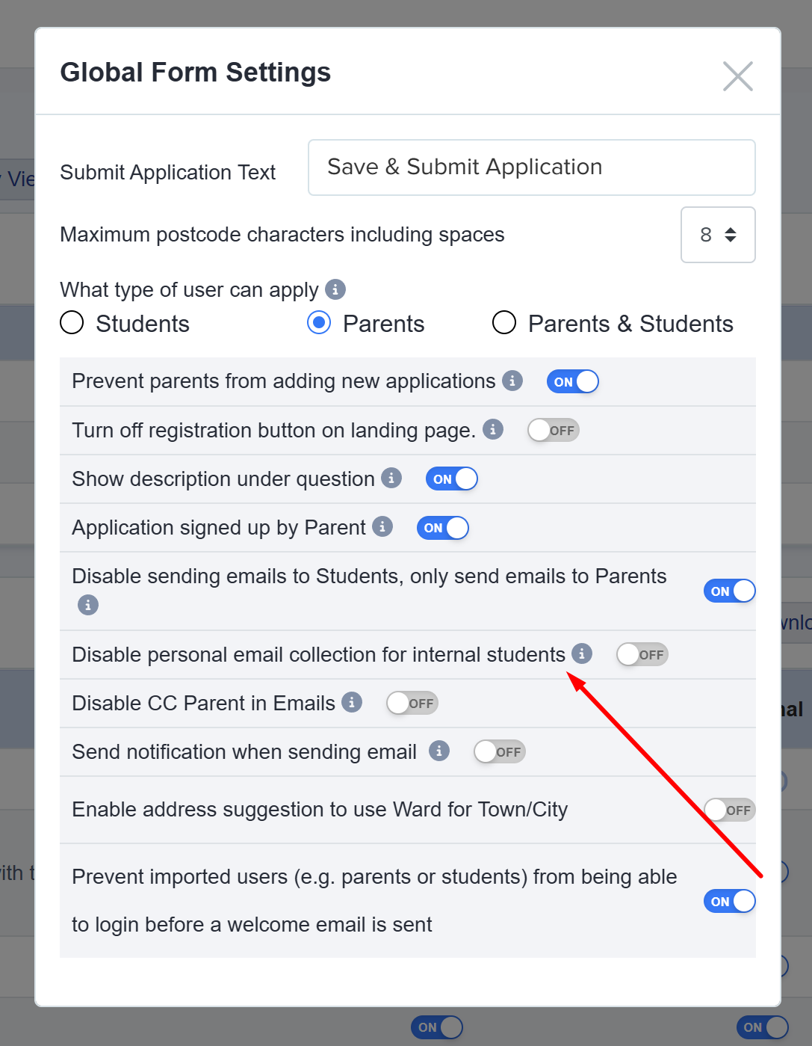Close the Global Form Settings dialog
812x1046 pixels.
(x=737, y=76)
